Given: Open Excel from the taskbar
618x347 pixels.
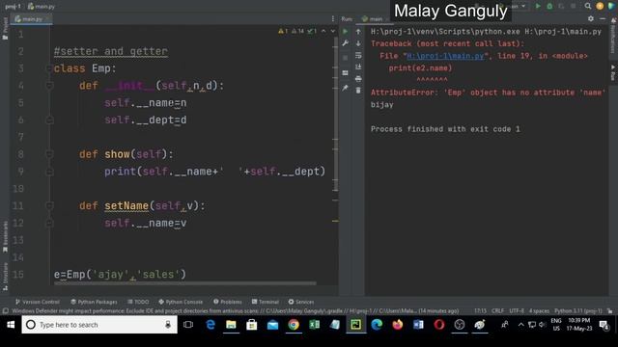Looking at the screenshot, I should pos(315,325).
